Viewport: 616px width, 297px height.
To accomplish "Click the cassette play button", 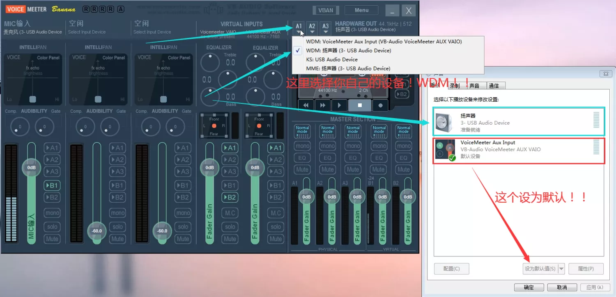I will pos(339,105).
